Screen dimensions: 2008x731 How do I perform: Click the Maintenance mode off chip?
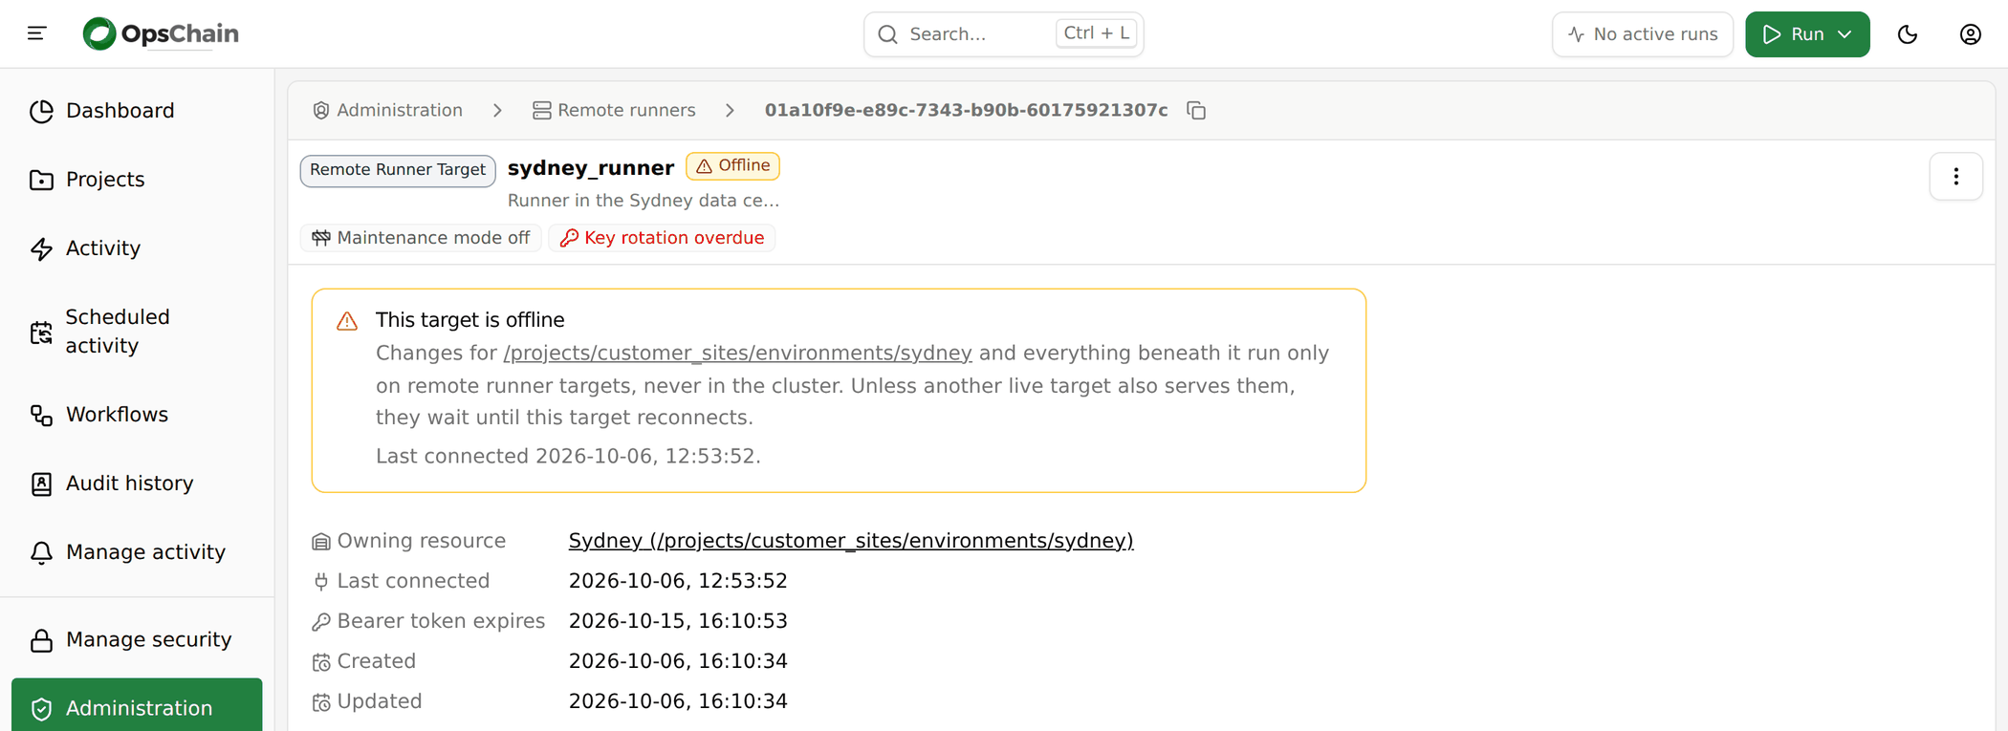click(x=421, y=238)
